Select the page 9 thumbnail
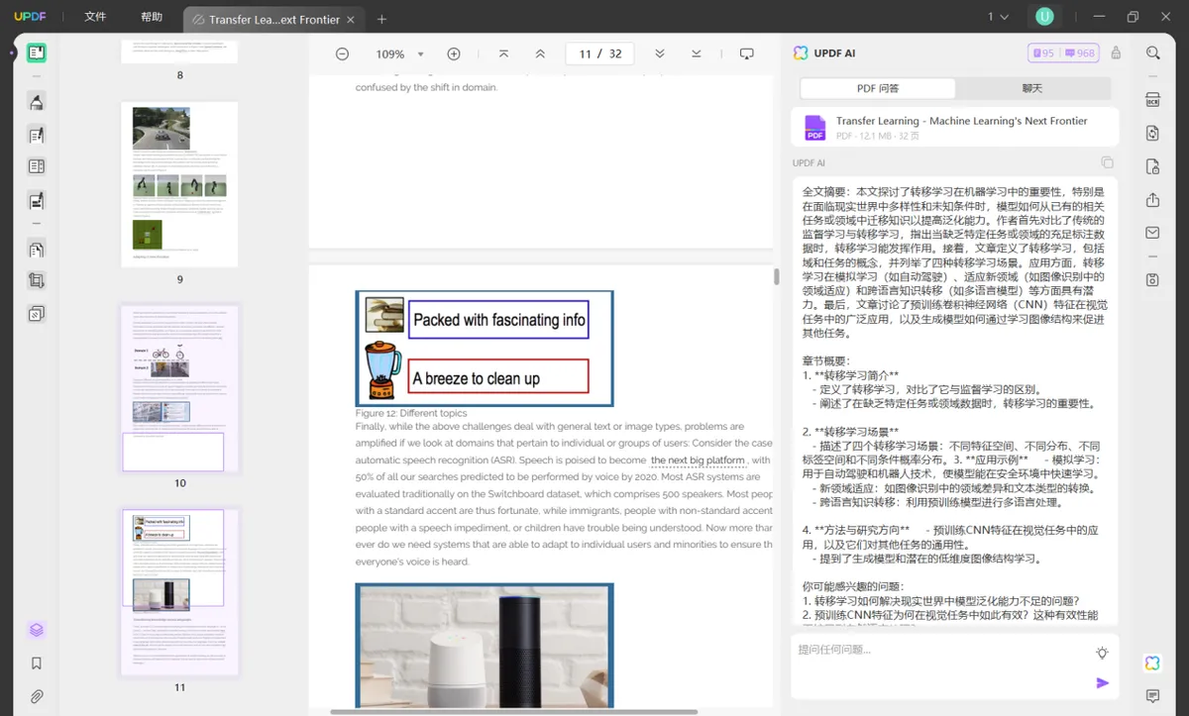This screenshot has width=1189, height=716. click(x=179, y=184)
